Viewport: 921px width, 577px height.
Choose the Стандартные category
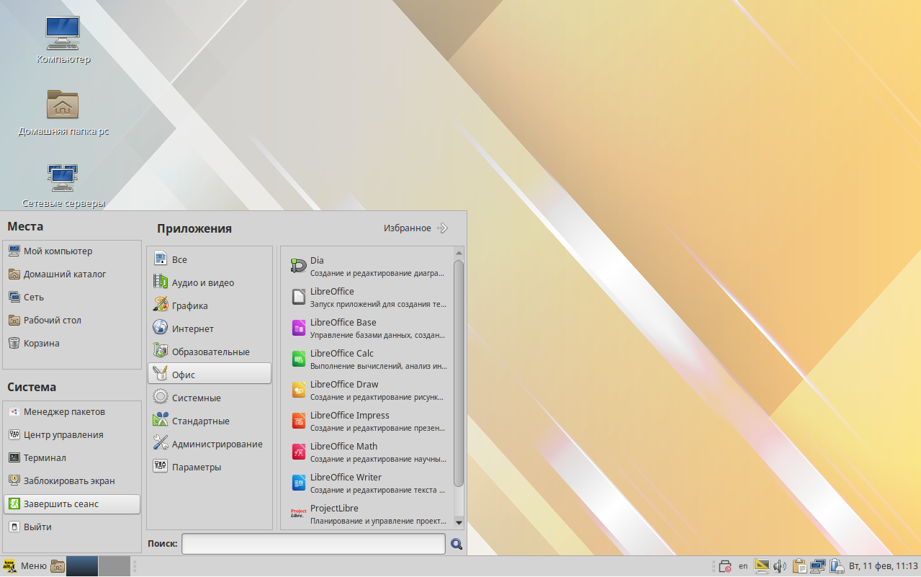pos(210,421)
